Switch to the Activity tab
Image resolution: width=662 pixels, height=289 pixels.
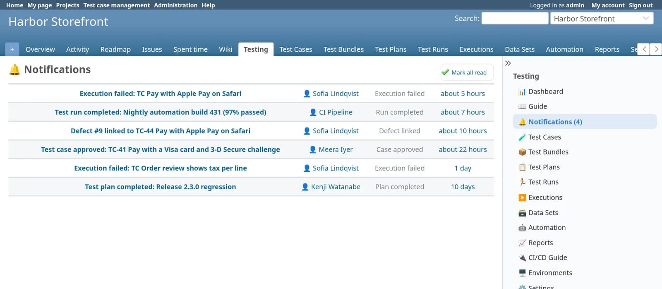[77, 49]
